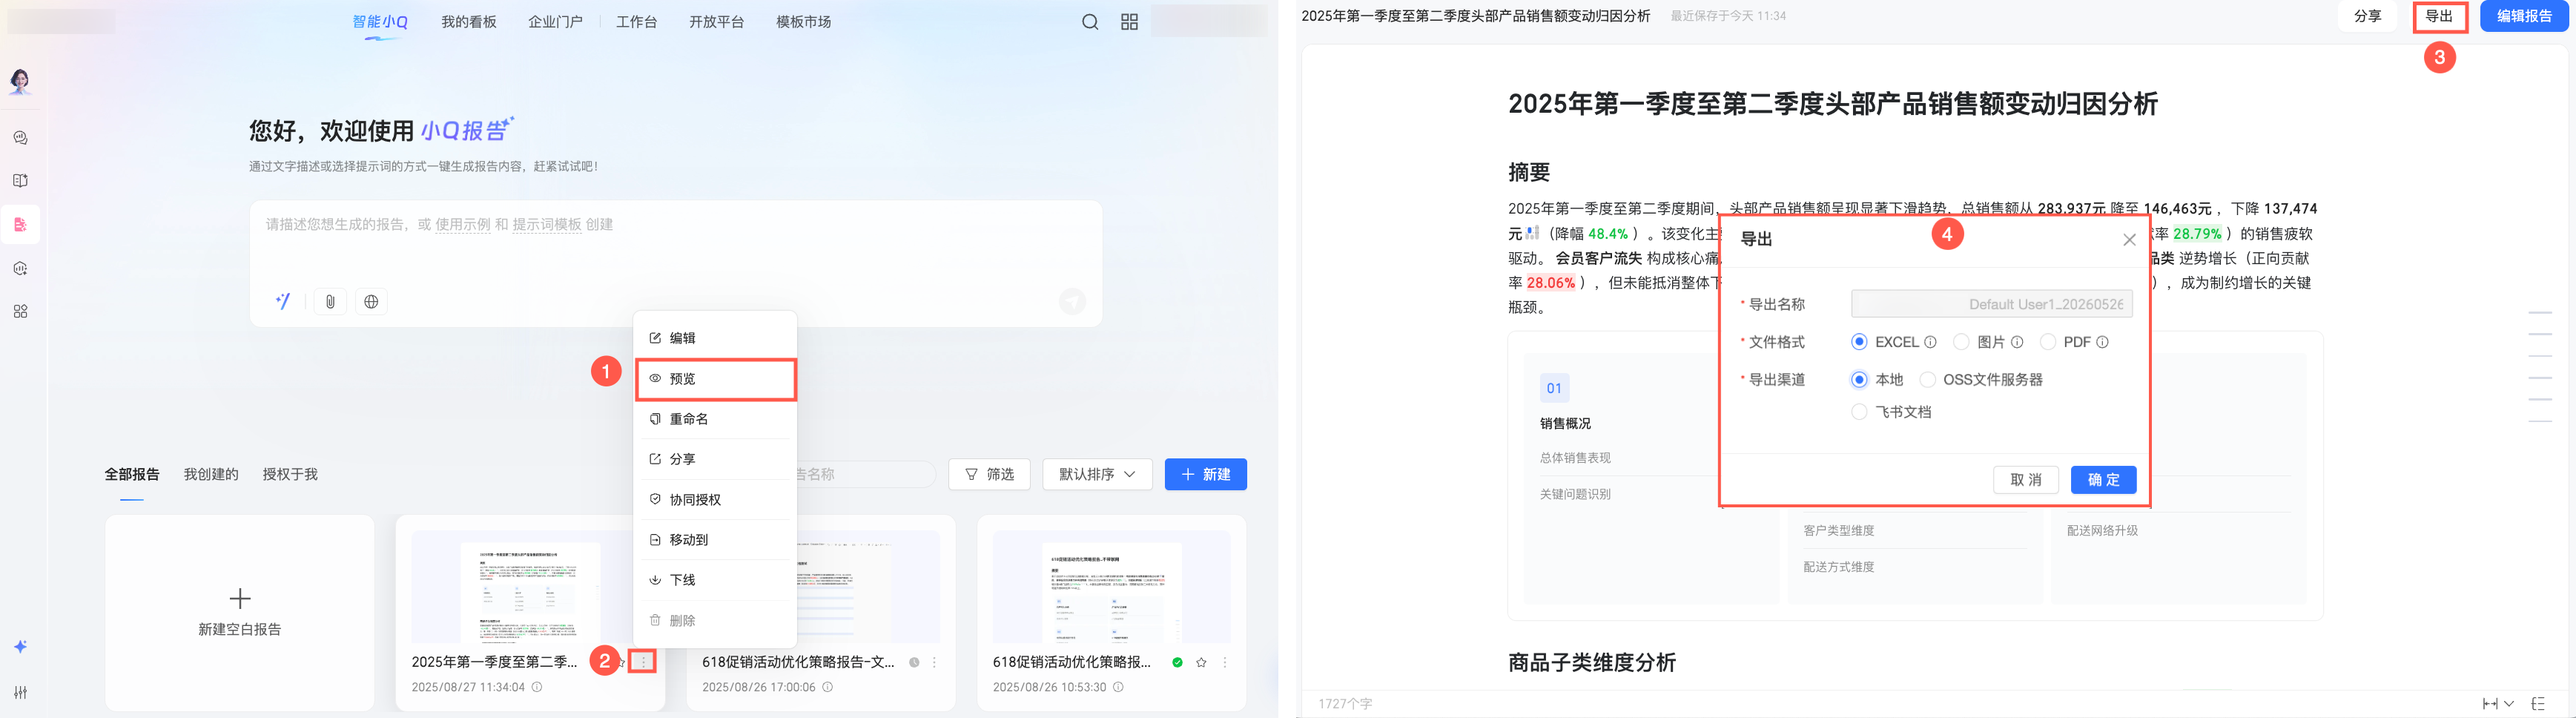Open the data insight icon in left sidebar
The height and width of the screenshot is (718, 2576).
(20, 268)
